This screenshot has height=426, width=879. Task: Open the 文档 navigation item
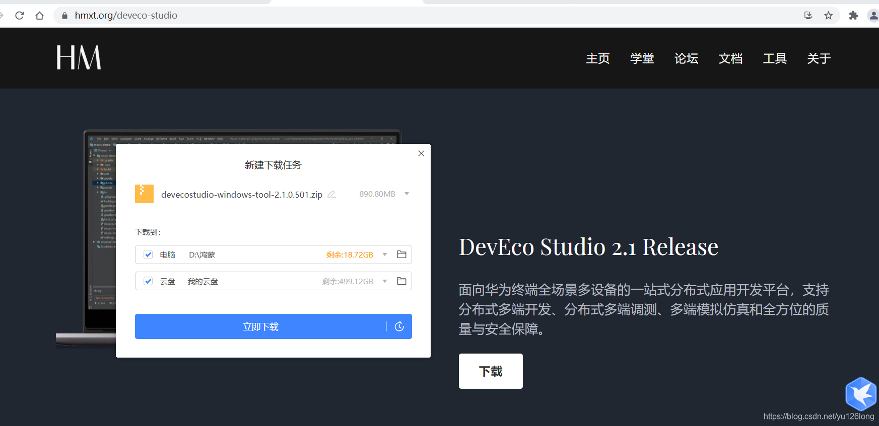coord(730,58)
